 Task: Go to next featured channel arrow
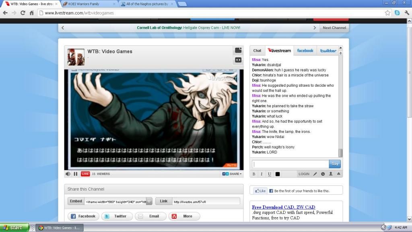point(315,28)
